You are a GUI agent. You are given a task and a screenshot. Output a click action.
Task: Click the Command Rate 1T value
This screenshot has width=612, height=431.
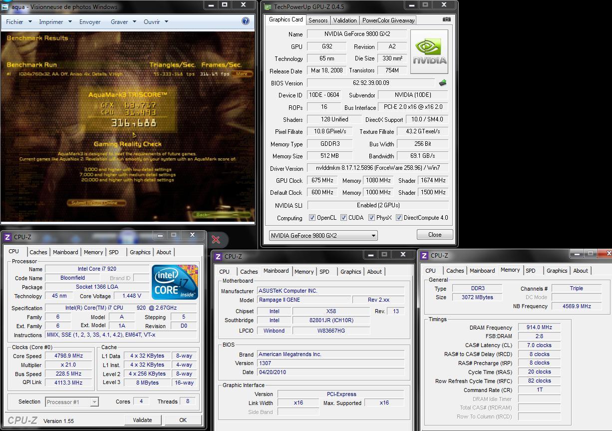point(539,390)
